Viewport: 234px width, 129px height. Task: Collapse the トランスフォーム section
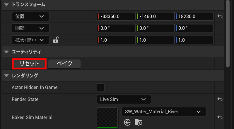pyautogui.click(x=6, y=5)
